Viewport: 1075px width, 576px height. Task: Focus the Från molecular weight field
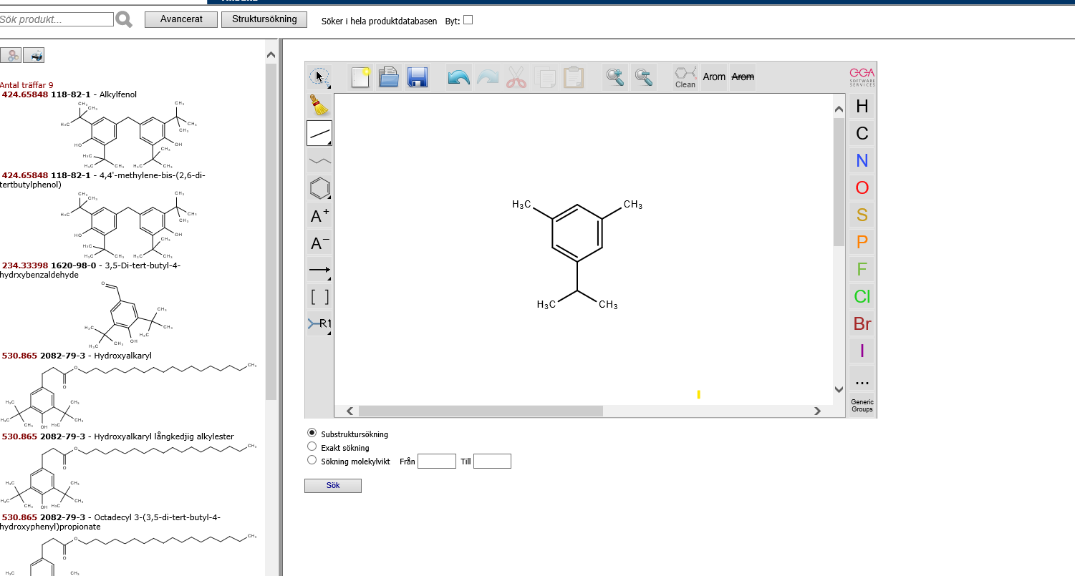click(437, 461)
